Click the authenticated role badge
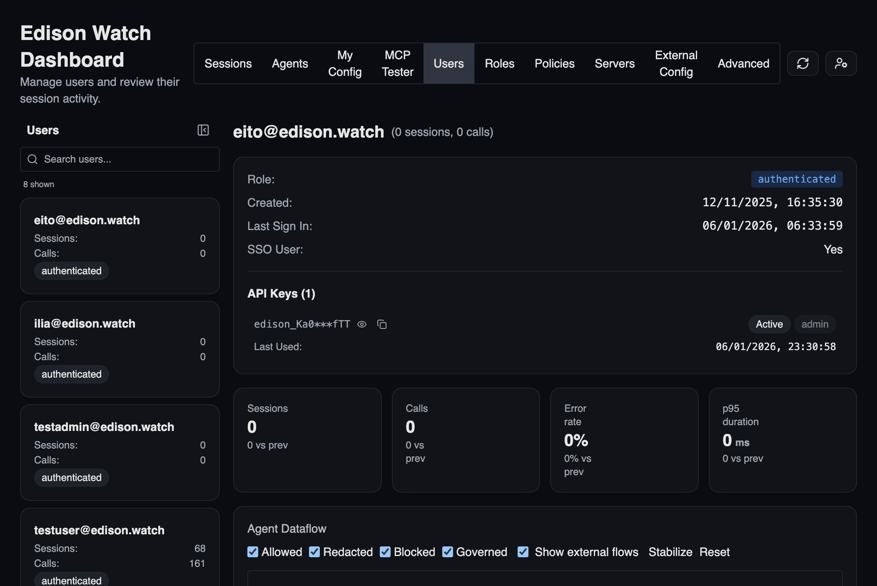The width and height of the screenshot is (877, 586). pos(796,179)
